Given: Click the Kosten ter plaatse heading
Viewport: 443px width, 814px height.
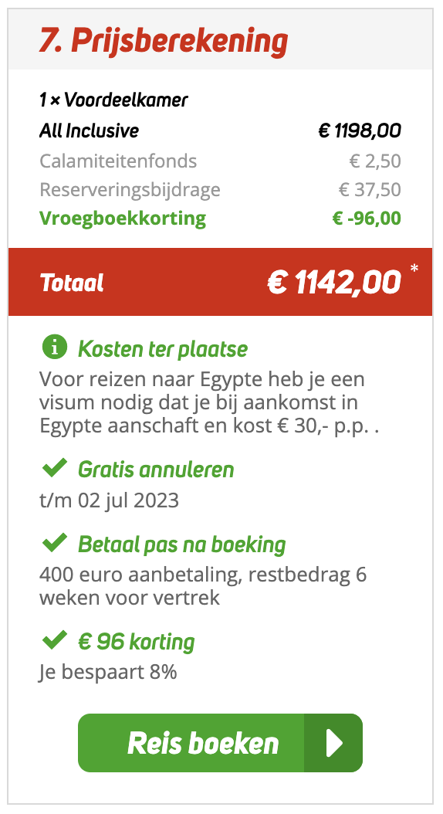Looking at the screenshot, I should coord(162,349).
